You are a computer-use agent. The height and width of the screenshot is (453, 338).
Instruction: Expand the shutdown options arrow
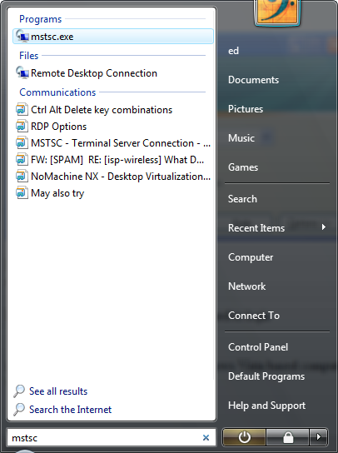pos(319,437)
